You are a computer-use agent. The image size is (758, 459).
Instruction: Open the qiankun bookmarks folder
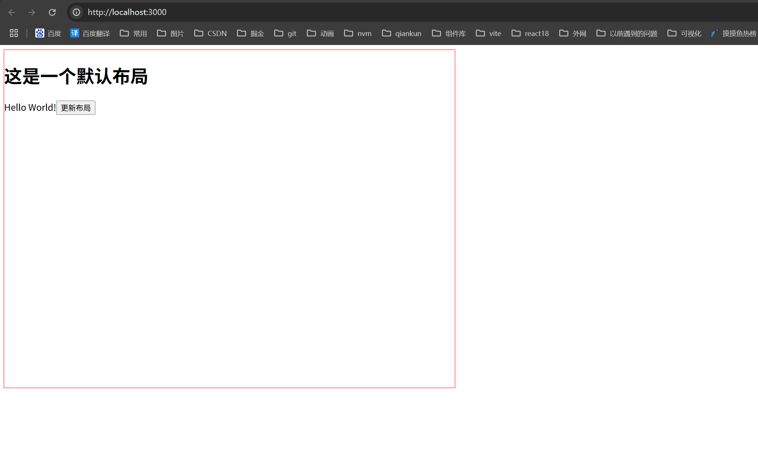pos(401,33)
